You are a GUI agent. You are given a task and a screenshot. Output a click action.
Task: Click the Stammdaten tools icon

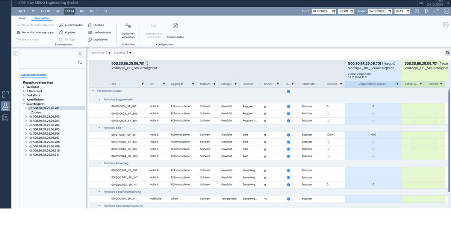point(176,26)
